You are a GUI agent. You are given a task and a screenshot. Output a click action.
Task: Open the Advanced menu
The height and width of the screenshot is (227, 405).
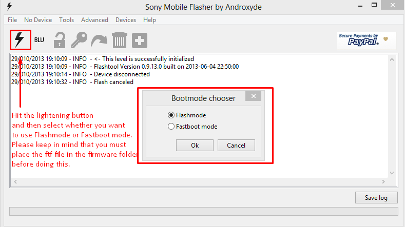pos(94,20)
